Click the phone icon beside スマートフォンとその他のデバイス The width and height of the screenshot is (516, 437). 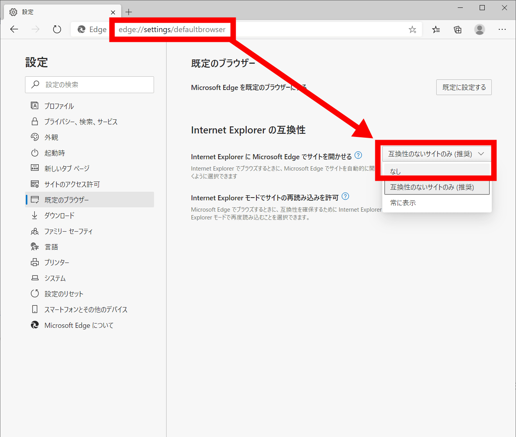point(35,309)
